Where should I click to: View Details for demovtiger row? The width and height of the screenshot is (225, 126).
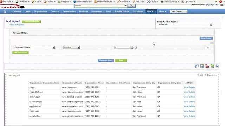(x=189, y=97)
